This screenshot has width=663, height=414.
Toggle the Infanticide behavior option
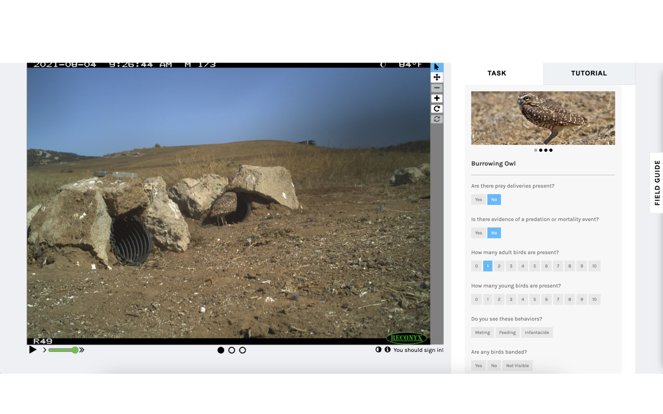pyautogui.click(x=537, y=332)
